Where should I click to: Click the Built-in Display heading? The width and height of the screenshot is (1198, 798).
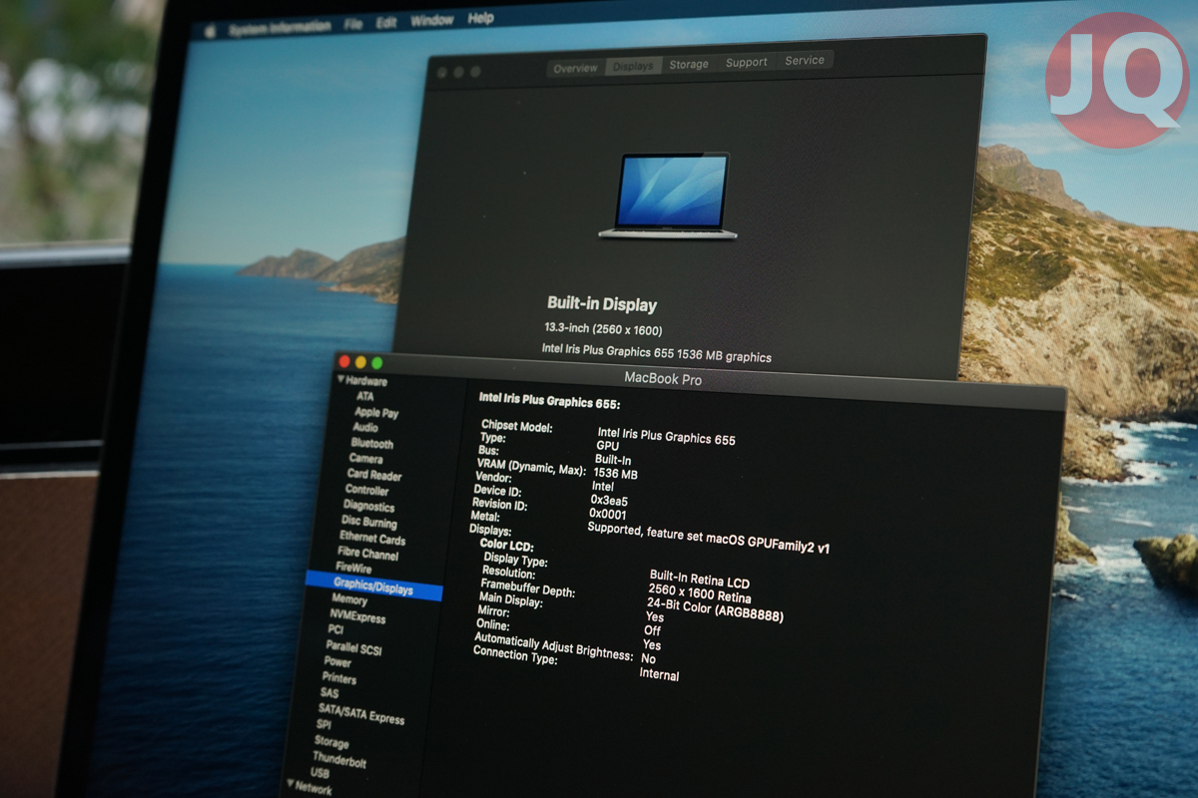click(x=602, y=304)
